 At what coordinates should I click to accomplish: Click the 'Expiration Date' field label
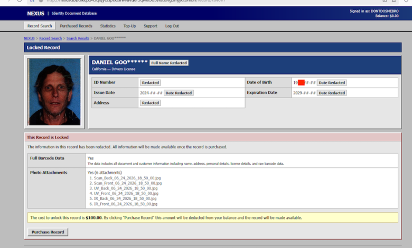[262, 93]
